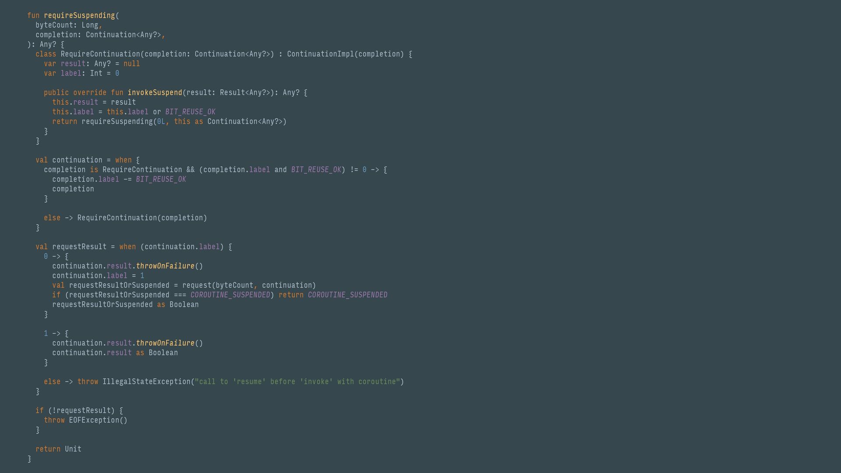Click 'request(byteCount, continuation)' call
This screenshot has height=473, width=841.
249,286
